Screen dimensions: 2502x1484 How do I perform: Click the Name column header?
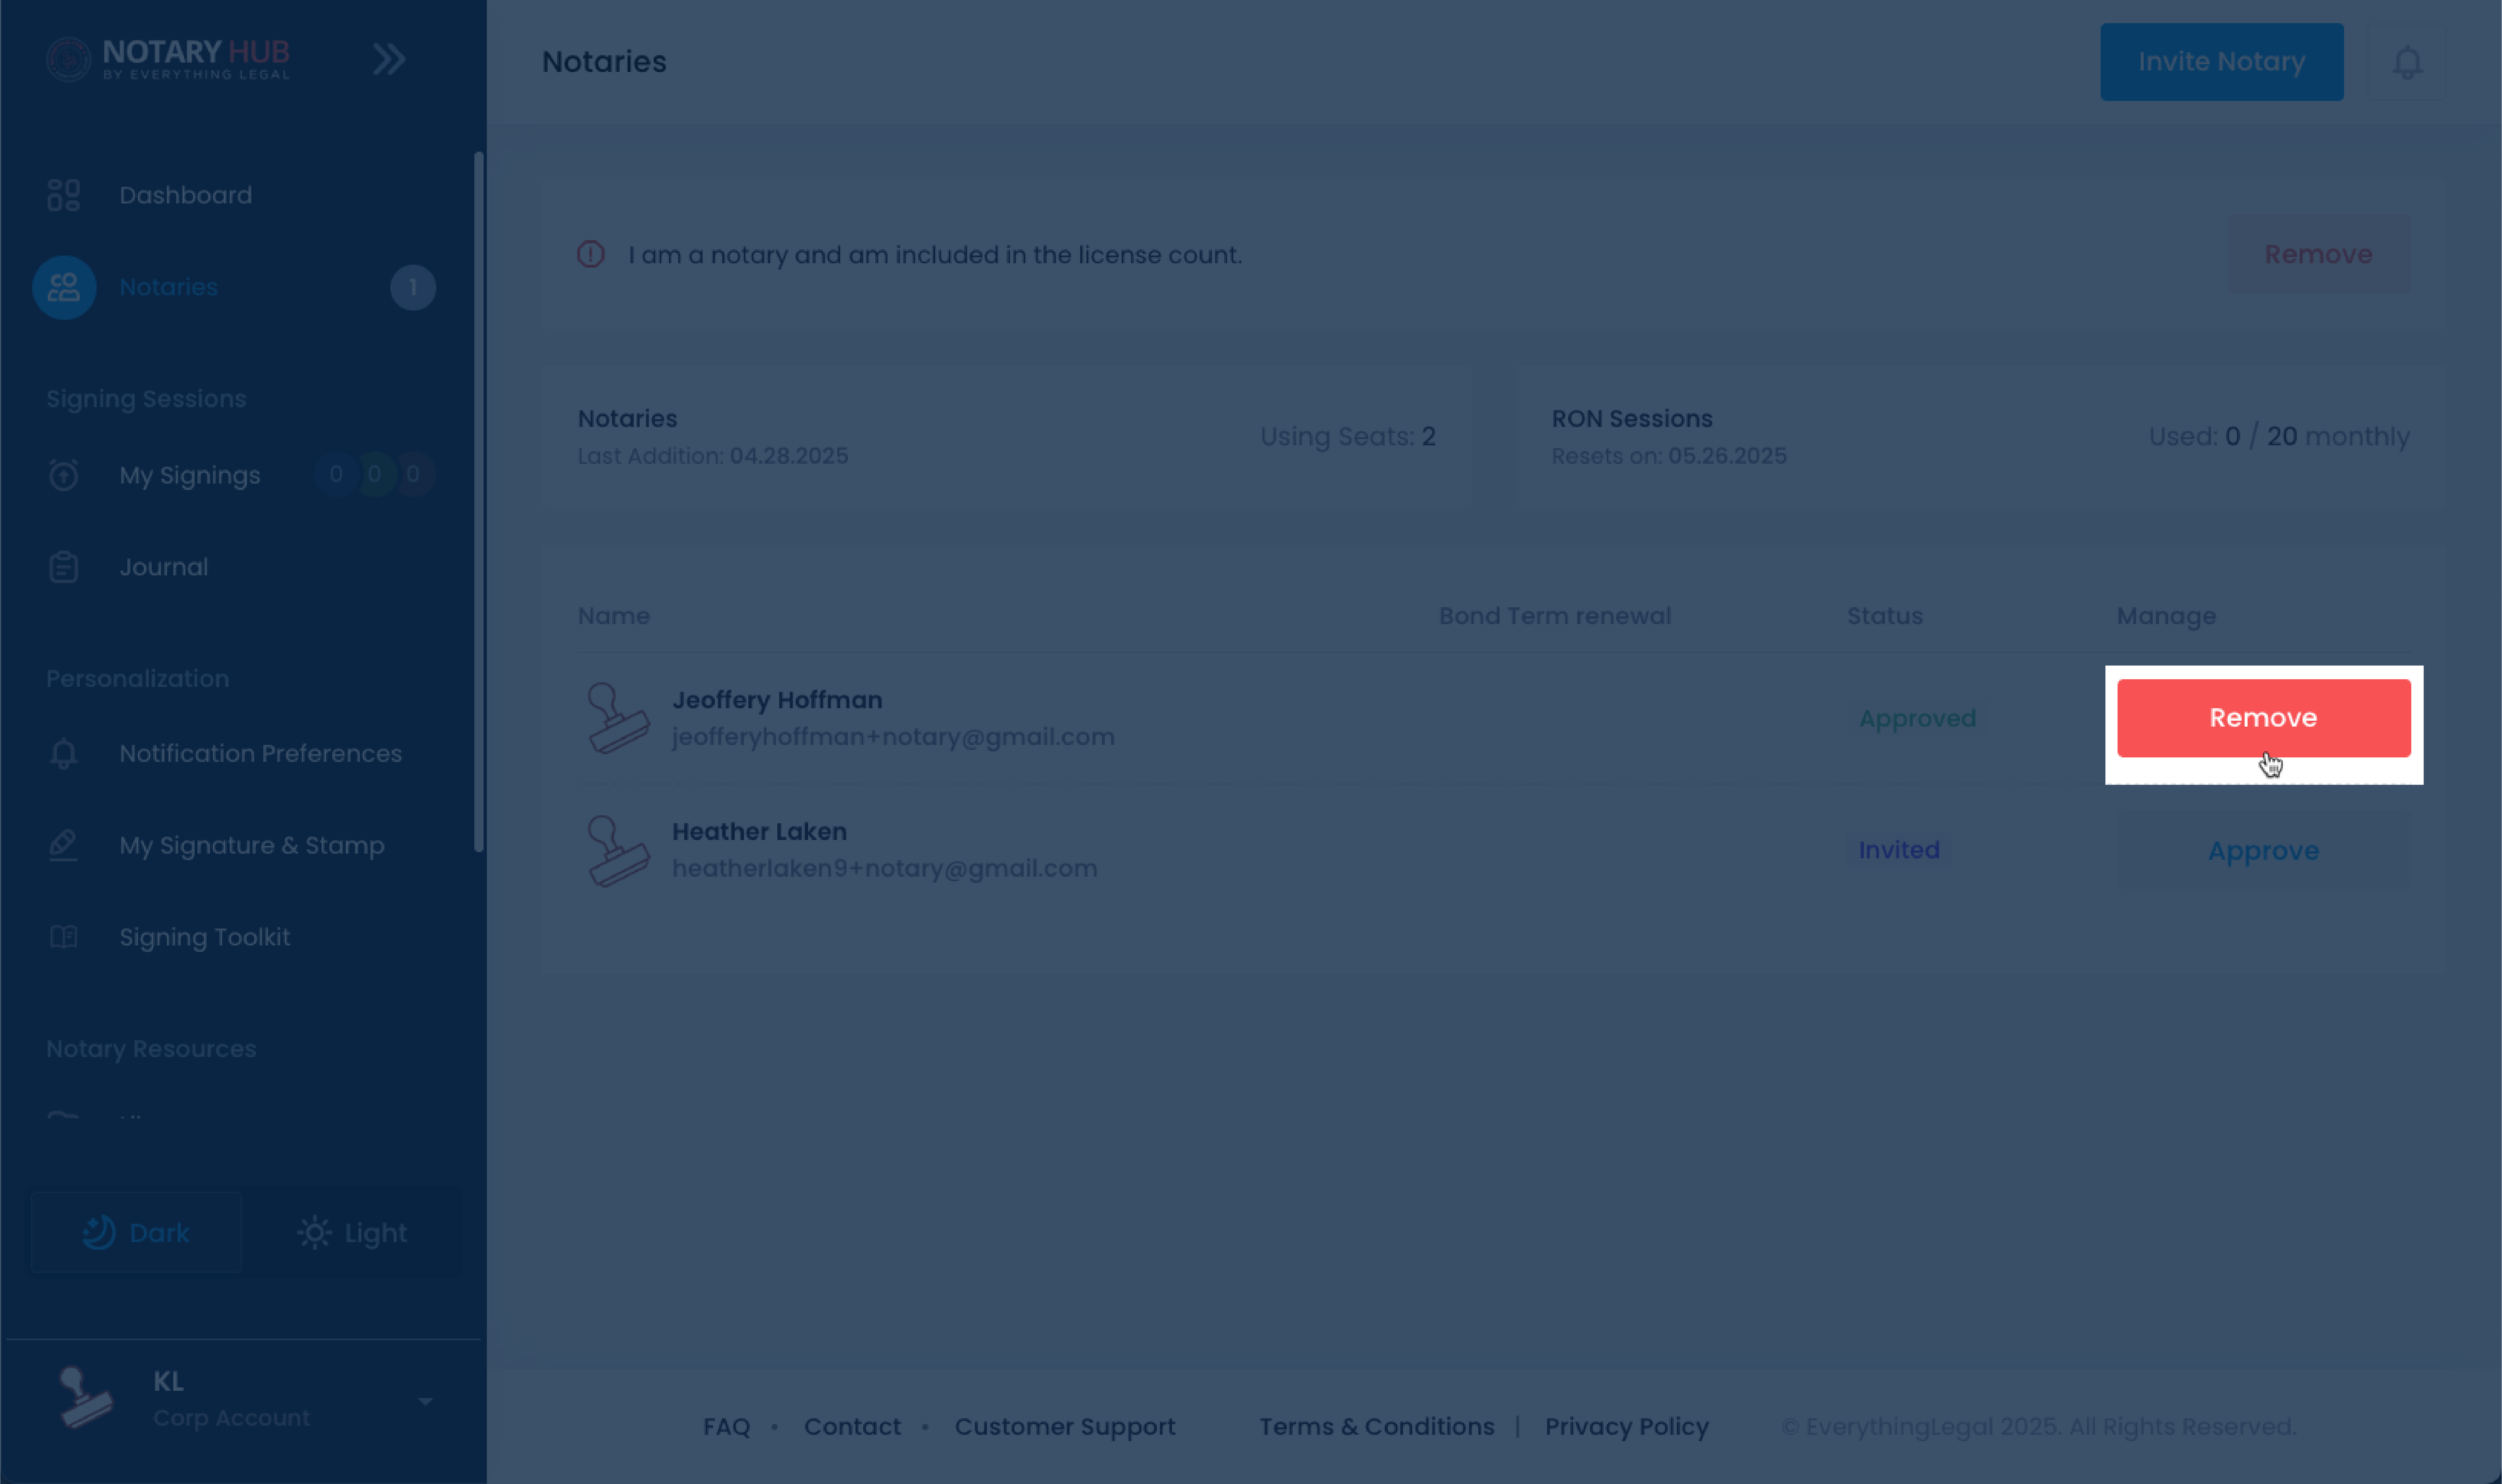(614, 616)
